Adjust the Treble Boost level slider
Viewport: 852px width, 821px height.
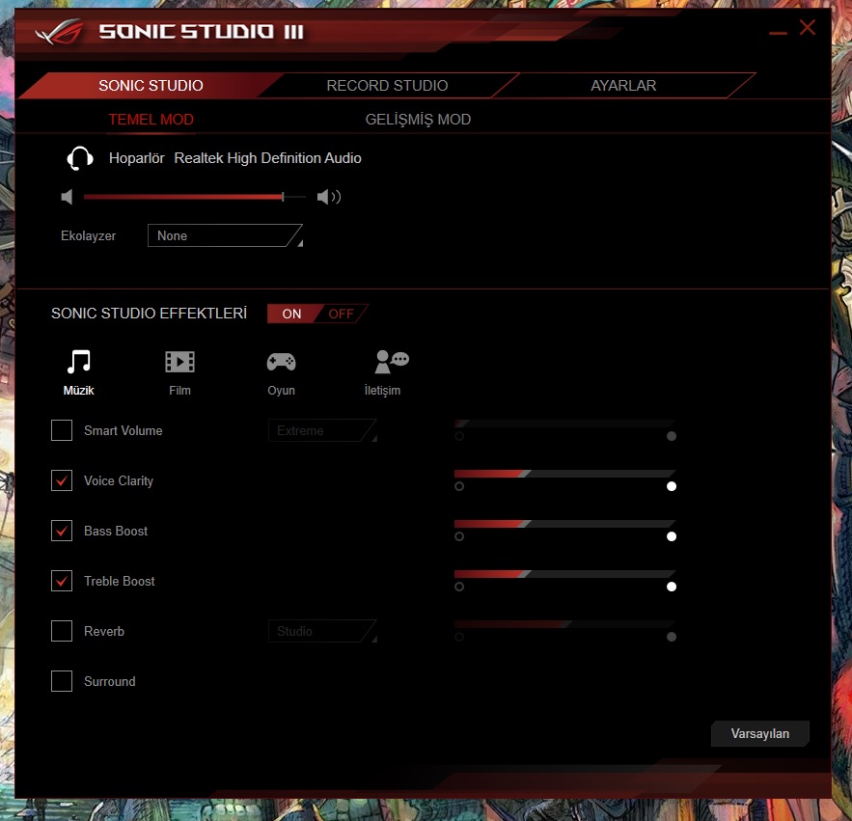(x=565, y=574)
